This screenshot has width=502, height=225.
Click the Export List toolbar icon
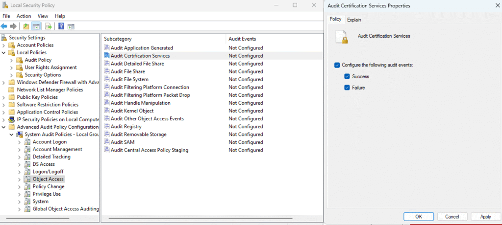[49, 26]
